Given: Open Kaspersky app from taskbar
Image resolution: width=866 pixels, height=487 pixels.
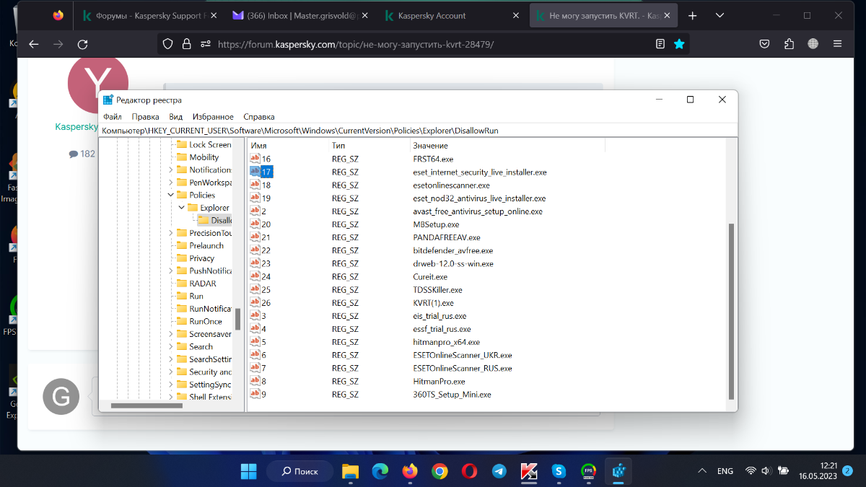Looking at the screenshot, I should click(x=528, y=471).
